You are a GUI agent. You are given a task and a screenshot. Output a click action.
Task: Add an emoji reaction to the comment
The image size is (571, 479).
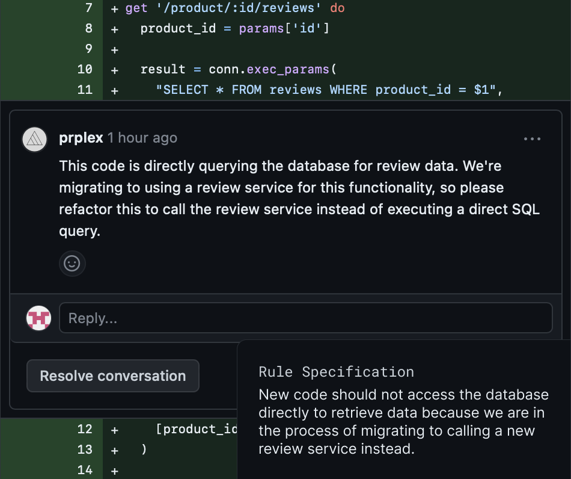[x=72, y=264]
